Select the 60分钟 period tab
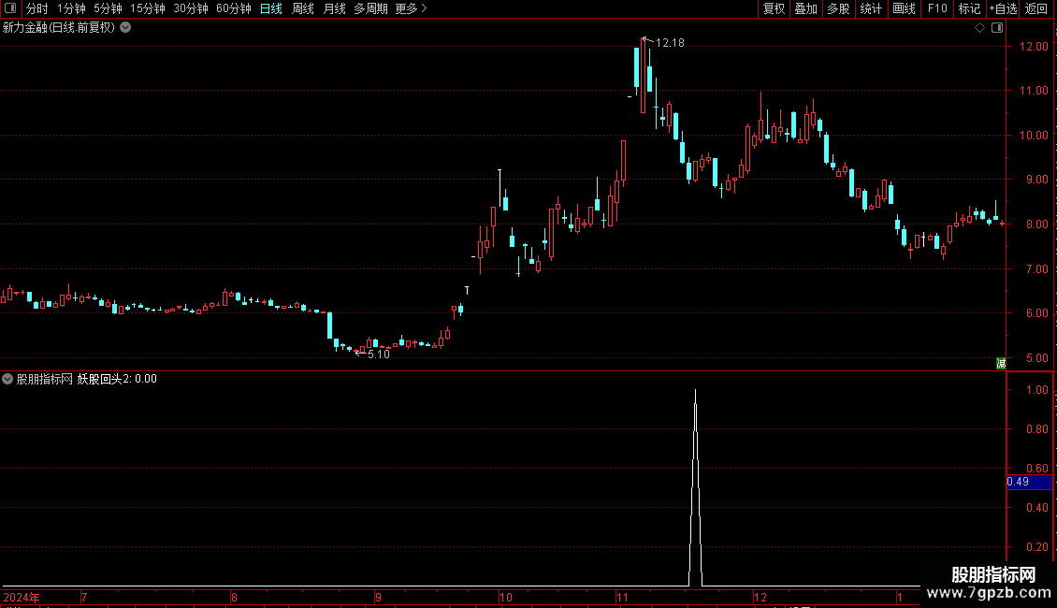The image size is (1057, 608). pyautogui.click(x=234, y=8)
